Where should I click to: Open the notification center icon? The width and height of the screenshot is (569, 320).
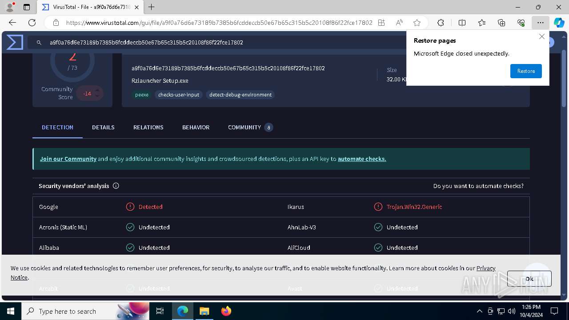(x=554, y=311)
